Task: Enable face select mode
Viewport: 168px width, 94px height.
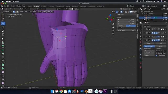Action: click(18, 11)
